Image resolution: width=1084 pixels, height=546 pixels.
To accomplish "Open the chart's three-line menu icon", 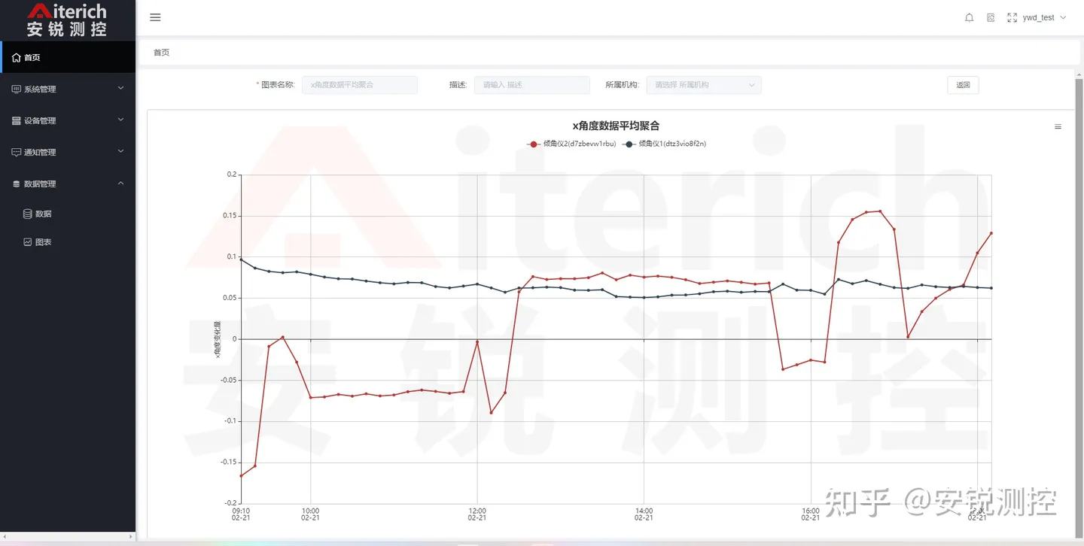I will (1058, 127).
